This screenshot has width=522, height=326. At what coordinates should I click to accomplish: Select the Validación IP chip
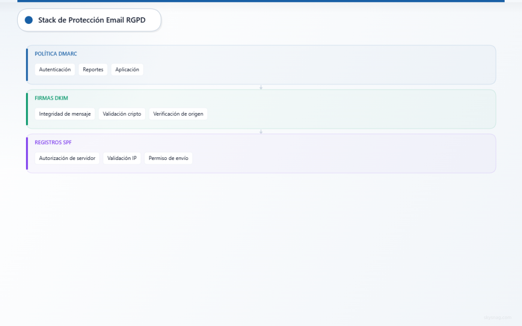point(122,158)
